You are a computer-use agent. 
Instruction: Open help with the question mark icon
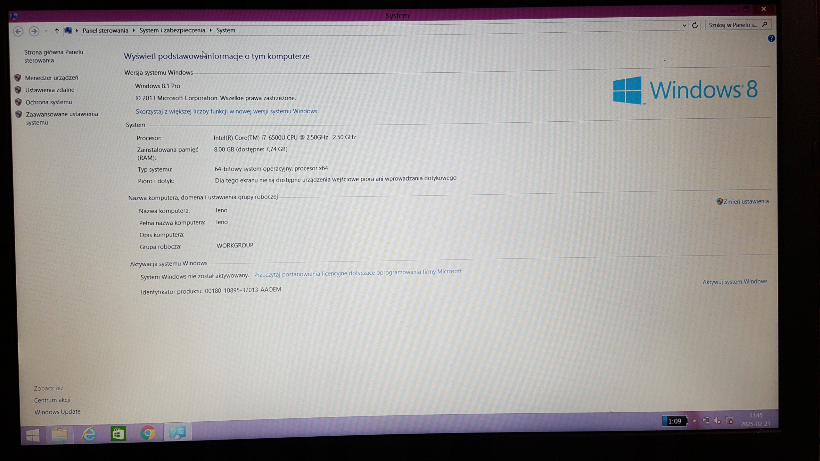click(x=771, y=39)
